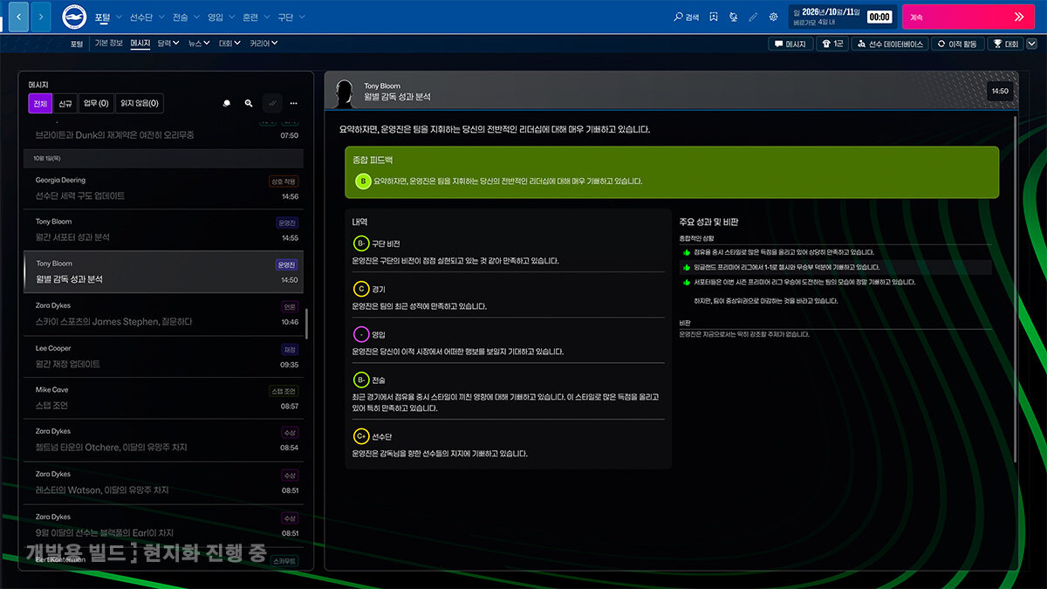Go back with the left arrow button

pos(18,17)
